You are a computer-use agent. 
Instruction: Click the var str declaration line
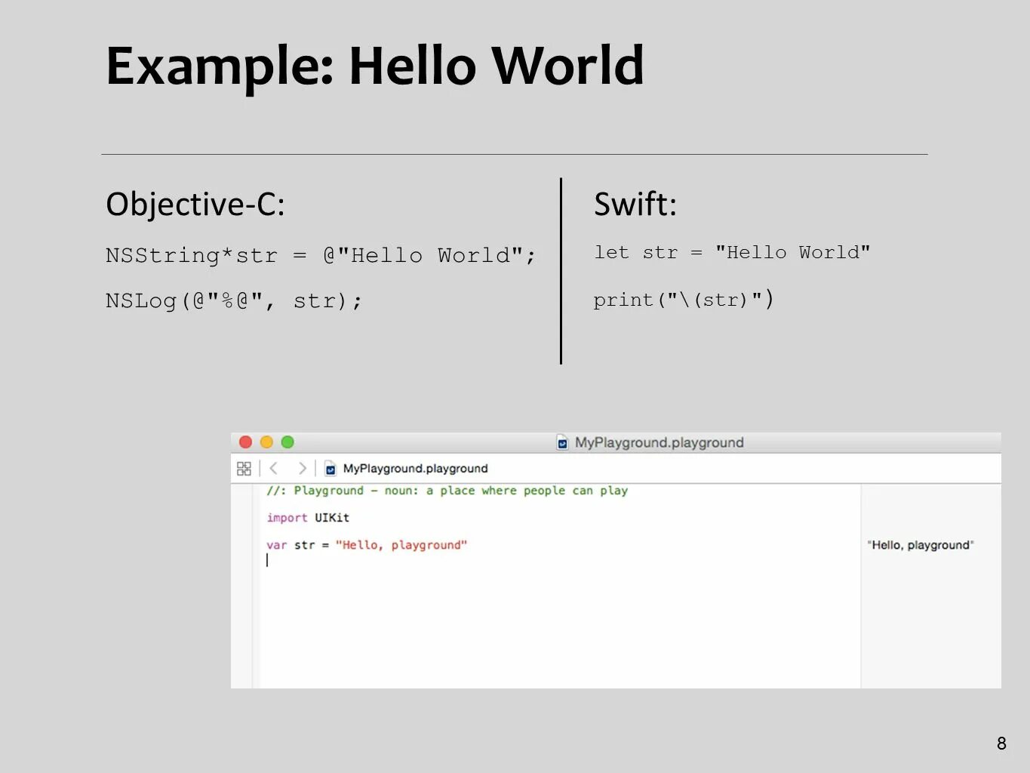(367, 545)
